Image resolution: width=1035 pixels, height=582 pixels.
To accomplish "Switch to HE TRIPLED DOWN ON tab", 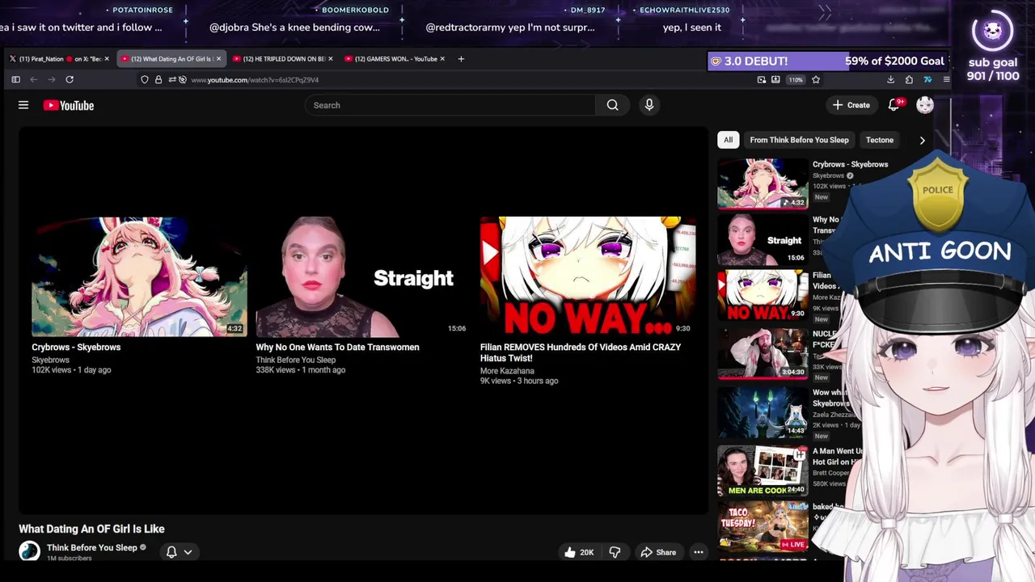I will [282, 59].
